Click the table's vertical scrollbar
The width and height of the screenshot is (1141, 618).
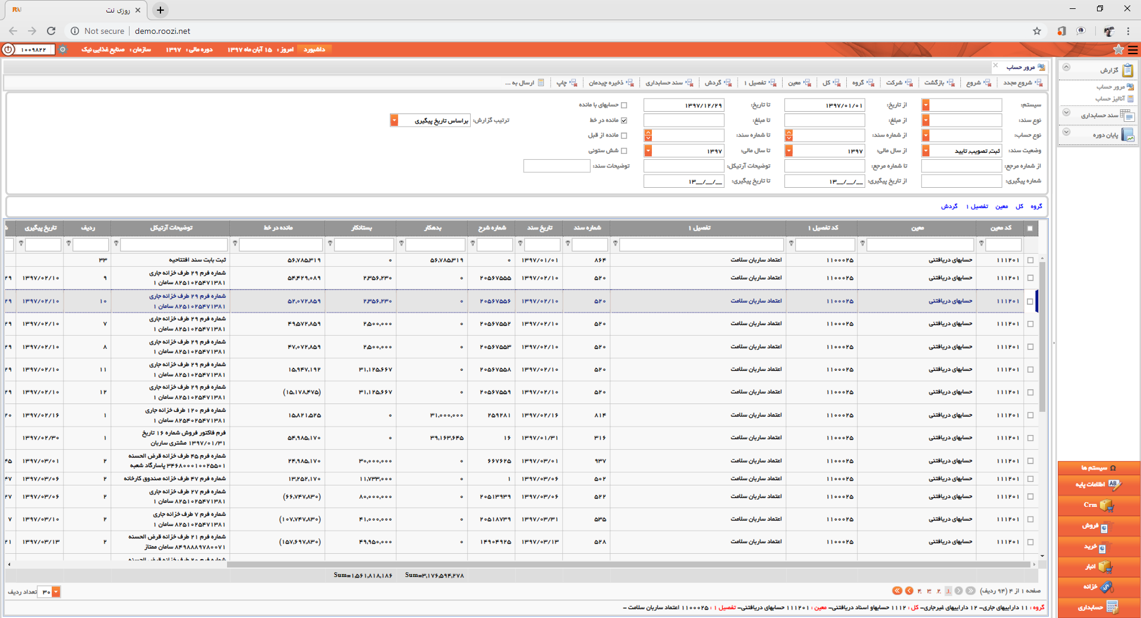pyautogui.click(x=1042, y=336)
